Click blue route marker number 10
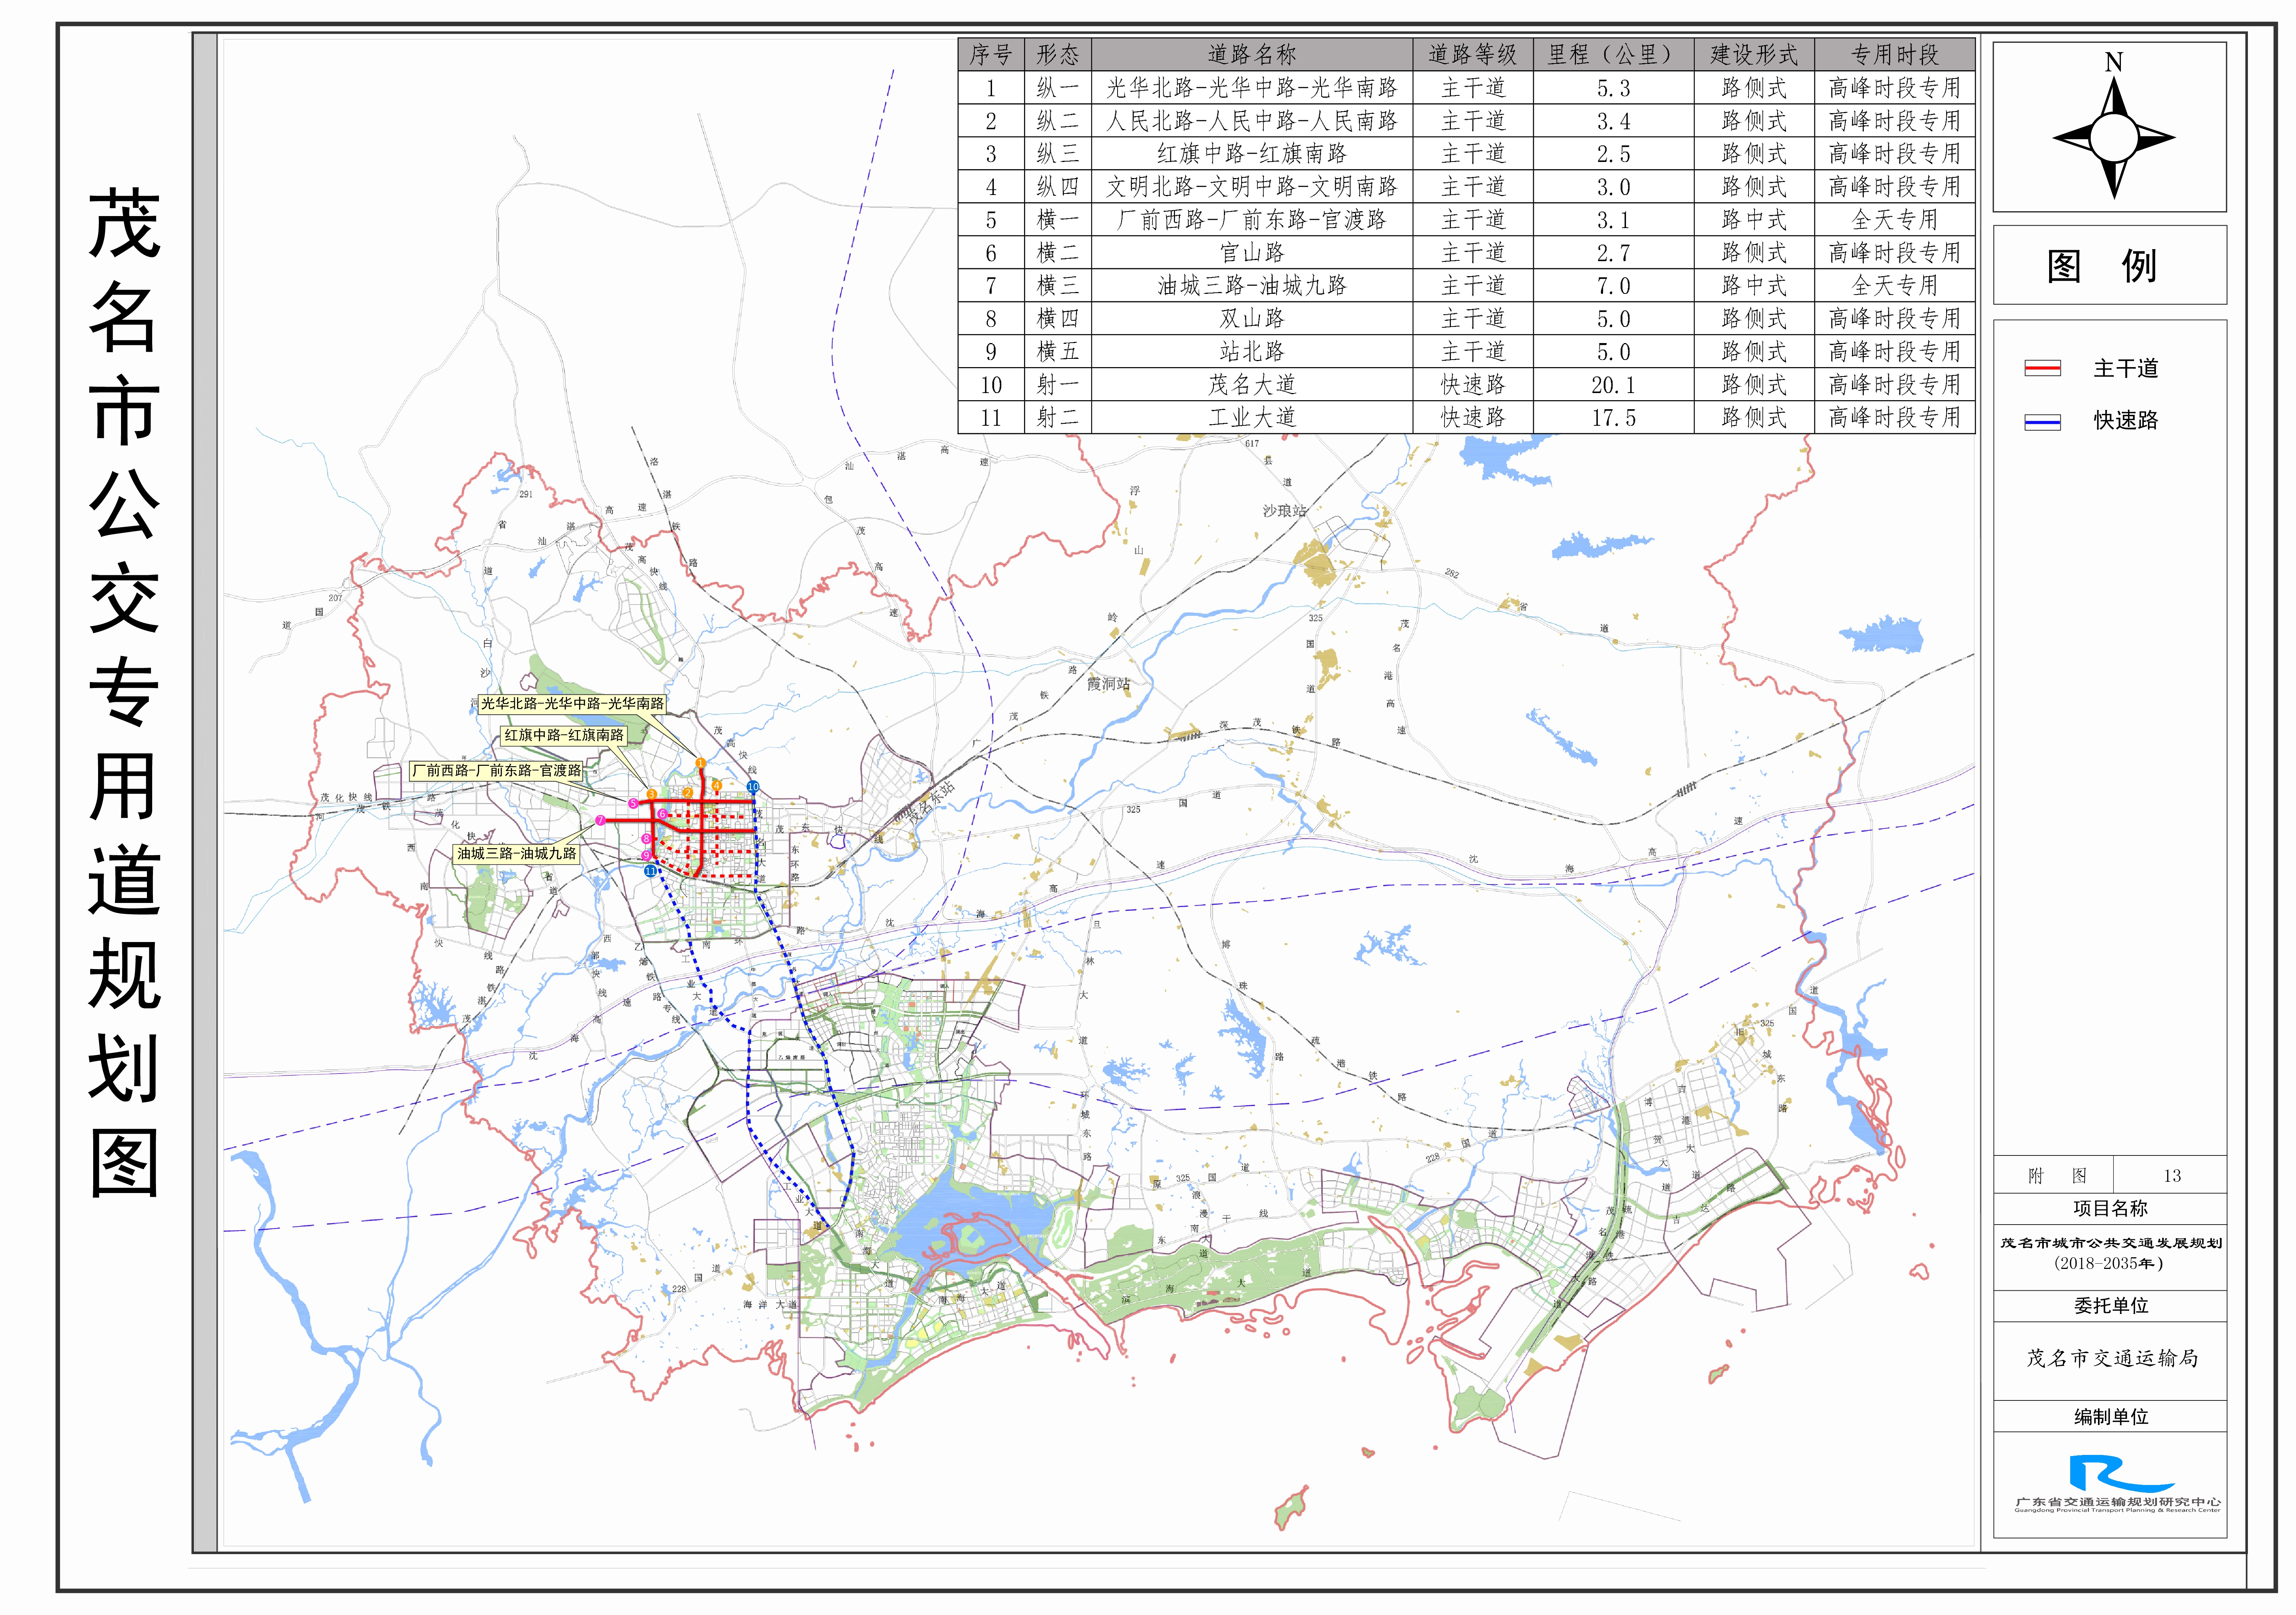The height and width of the screenshot is (1615, 2296). click(x=753, y=787)
